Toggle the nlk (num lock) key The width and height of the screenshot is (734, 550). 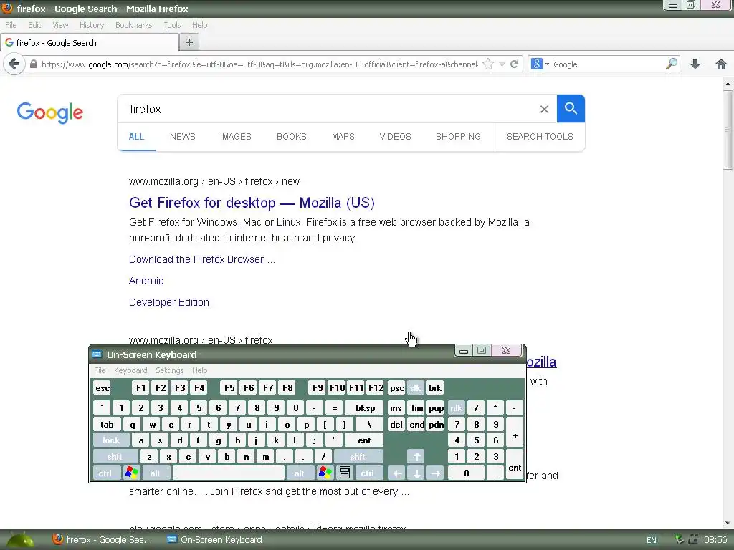[457, 407]
